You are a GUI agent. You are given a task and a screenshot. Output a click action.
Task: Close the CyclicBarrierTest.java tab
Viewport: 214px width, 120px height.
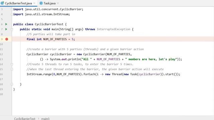pos(34,3)
